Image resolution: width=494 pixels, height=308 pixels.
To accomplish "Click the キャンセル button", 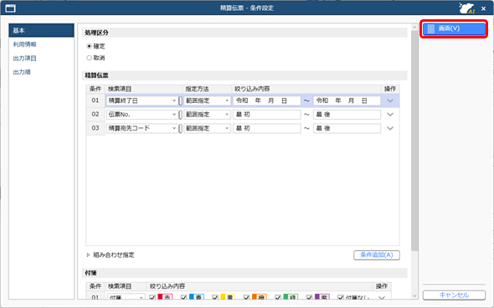I will [x=454, y=295].
